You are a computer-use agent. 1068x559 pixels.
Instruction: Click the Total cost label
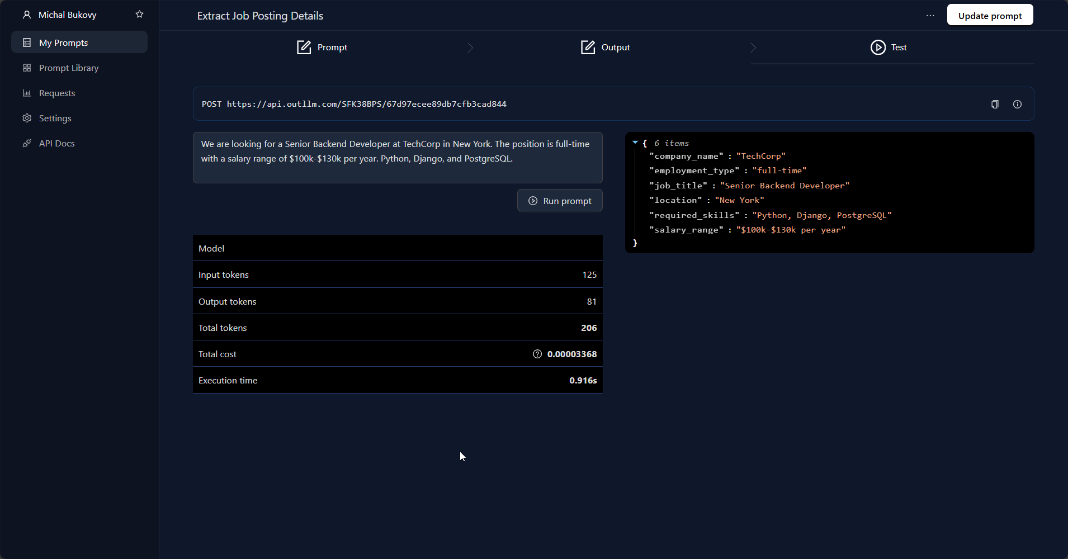[x=218, y=354]
